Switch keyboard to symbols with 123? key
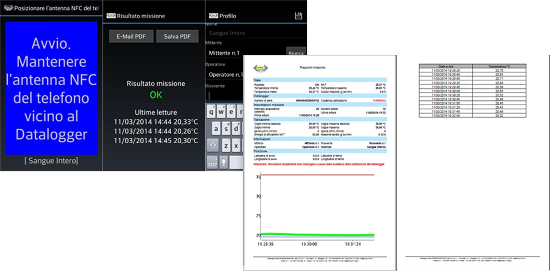The image size is (550, 271). pos(212,163)
